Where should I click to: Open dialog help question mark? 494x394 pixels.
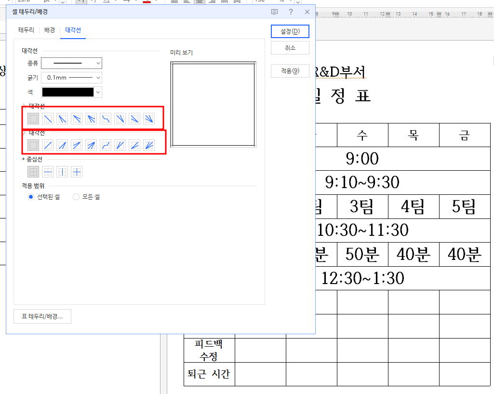click(291, 12)
